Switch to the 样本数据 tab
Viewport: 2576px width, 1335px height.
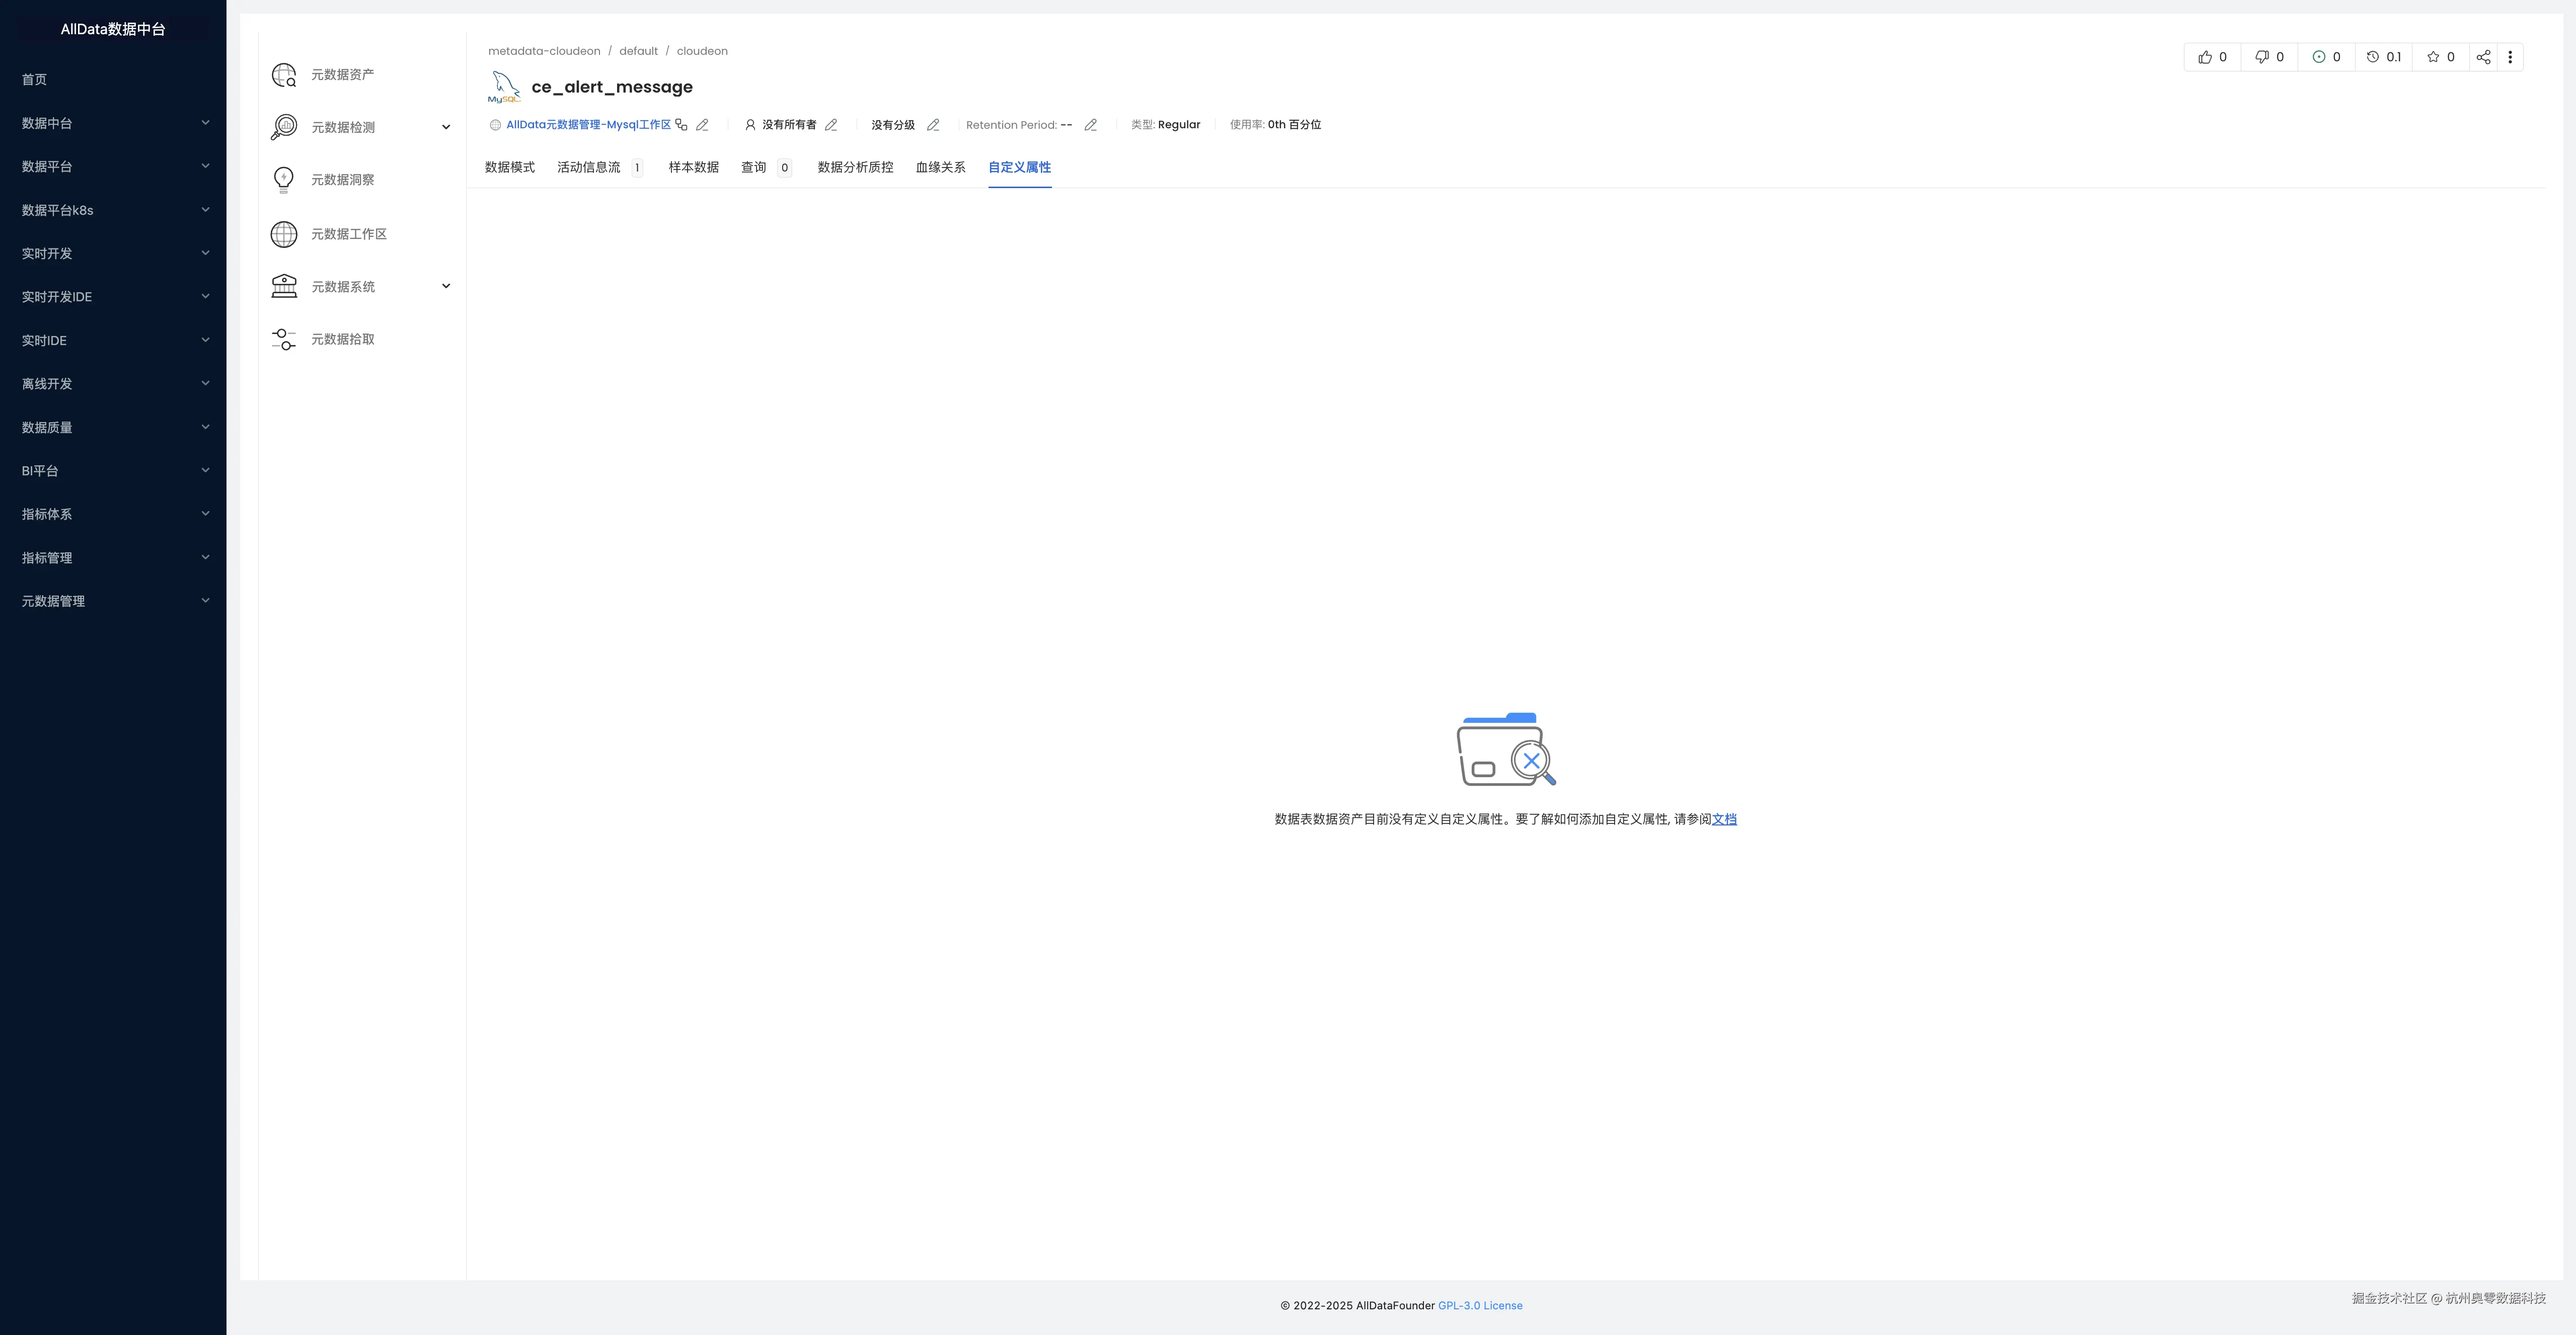[x=693, y=168]
